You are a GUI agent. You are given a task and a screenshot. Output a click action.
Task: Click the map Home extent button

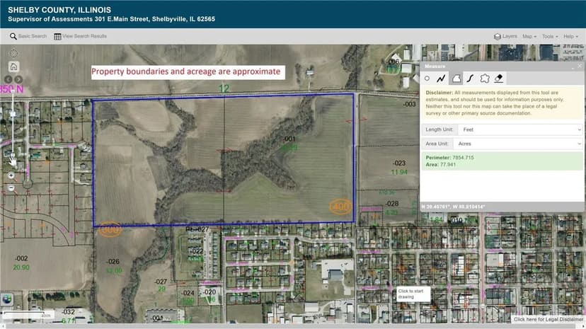(14, 67)
